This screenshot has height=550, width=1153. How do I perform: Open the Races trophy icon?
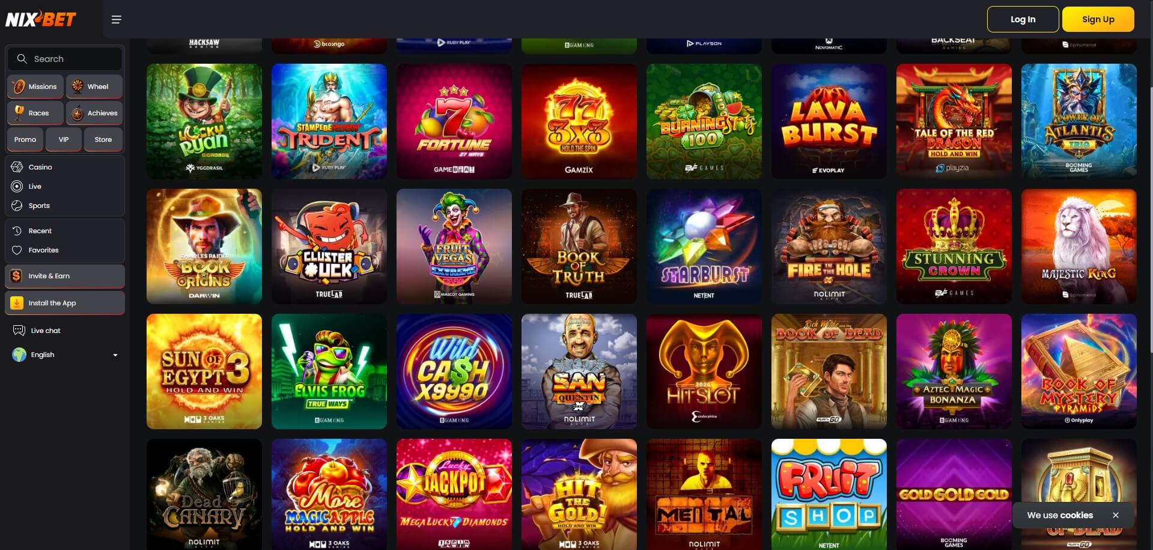pyautogui.click(x=19, y=113)
